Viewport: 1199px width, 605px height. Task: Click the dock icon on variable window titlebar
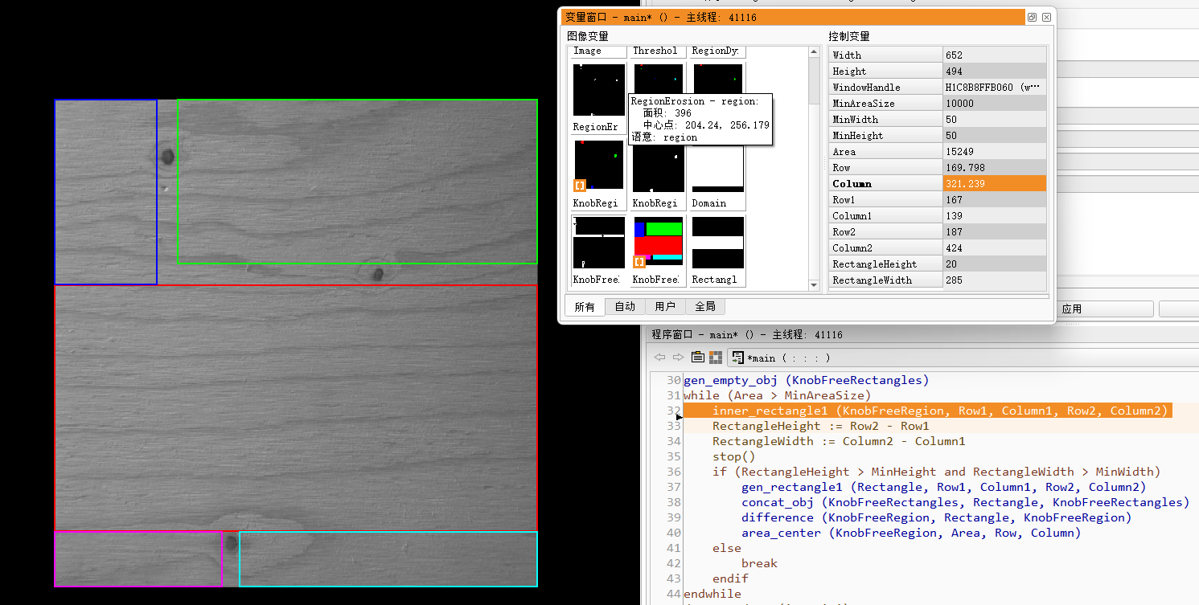coord(1032,17)
